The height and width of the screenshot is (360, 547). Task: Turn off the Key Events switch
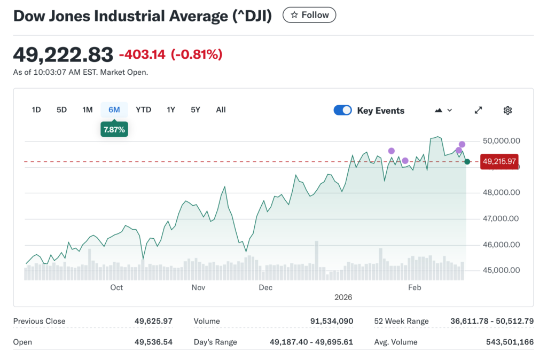click(342, 110)
